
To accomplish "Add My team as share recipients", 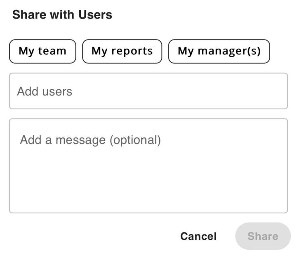I will coord(42,51).
